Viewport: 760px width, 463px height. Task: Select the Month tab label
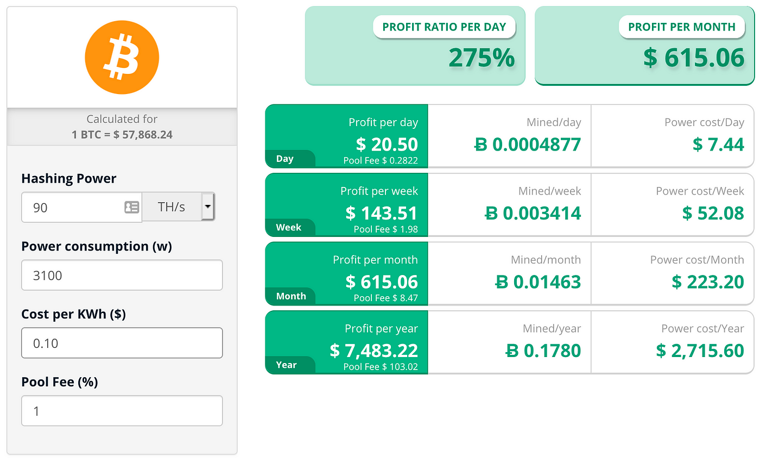pyautogui.click(x=291, y=296)
